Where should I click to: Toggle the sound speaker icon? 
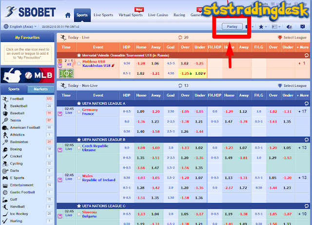click(x=289, y=27)
